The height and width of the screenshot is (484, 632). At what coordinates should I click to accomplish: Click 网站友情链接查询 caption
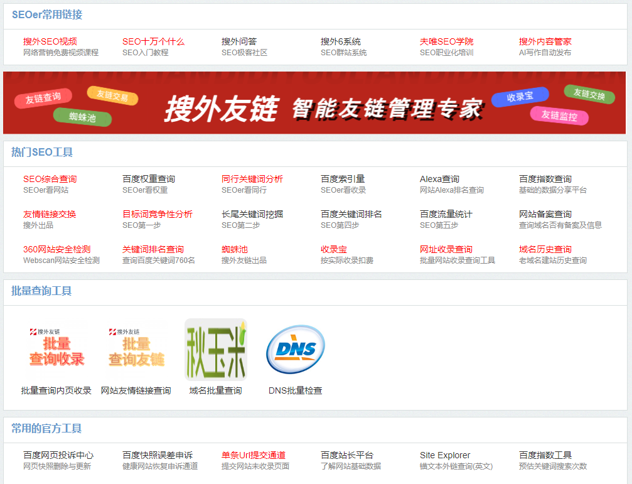point(136,390)
